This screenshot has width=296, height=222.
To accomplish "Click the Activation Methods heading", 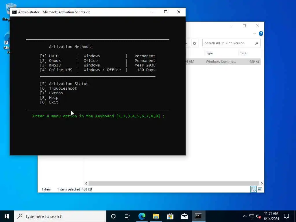I will 71,47.
